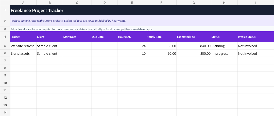Select column I header
274x116 pixels.
click(x=256, y=3)
